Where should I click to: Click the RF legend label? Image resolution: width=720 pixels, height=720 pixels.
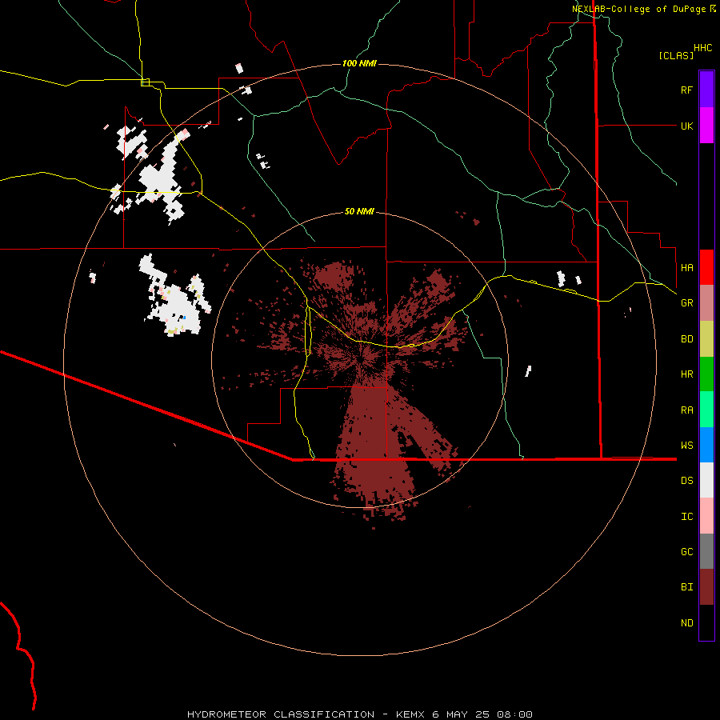coord(686,90)
